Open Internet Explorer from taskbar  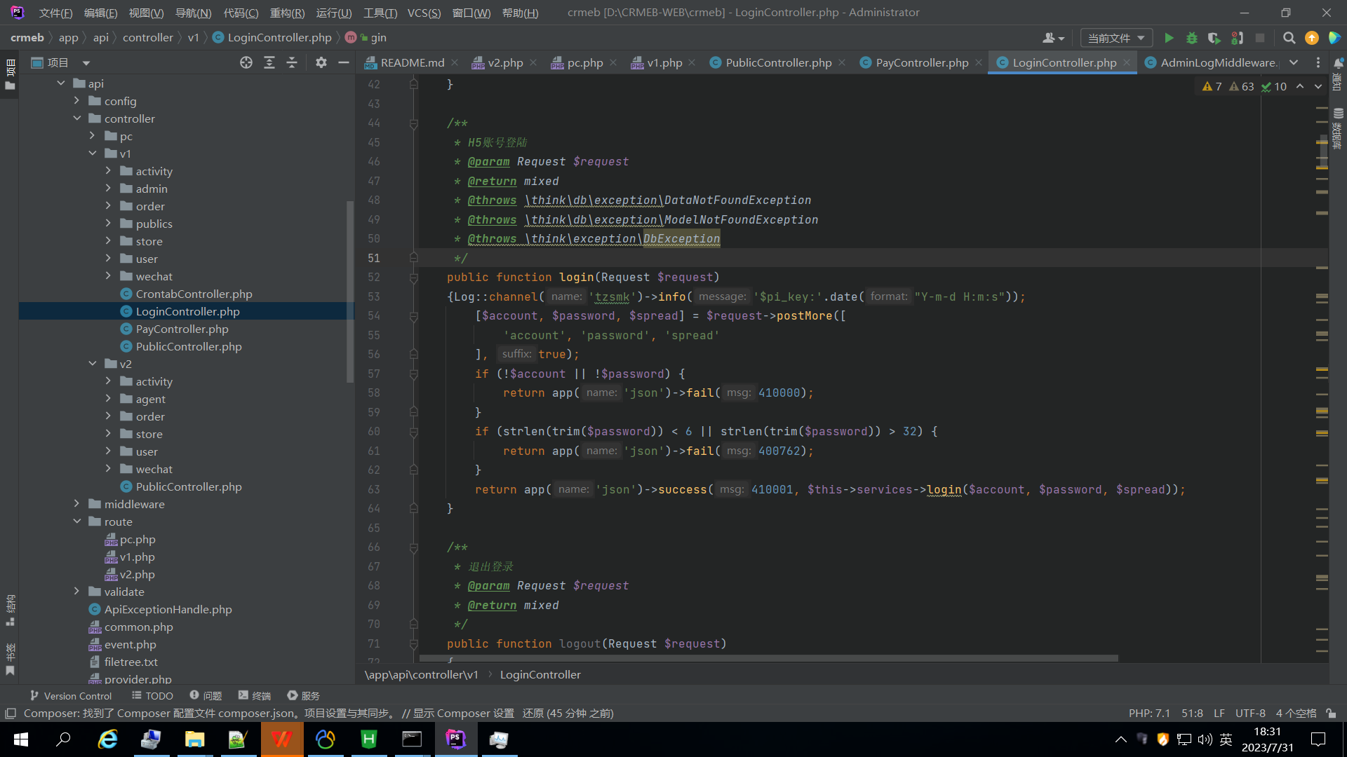107,739
